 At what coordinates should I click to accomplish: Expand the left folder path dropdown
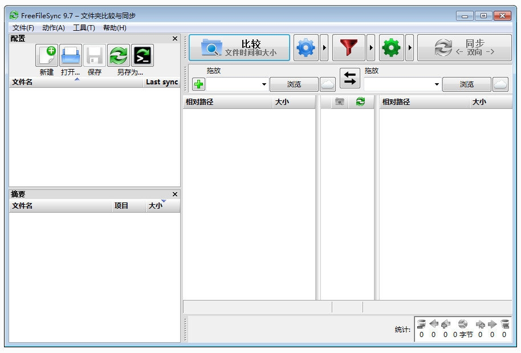pyautogui.click(x=264, y=84)
